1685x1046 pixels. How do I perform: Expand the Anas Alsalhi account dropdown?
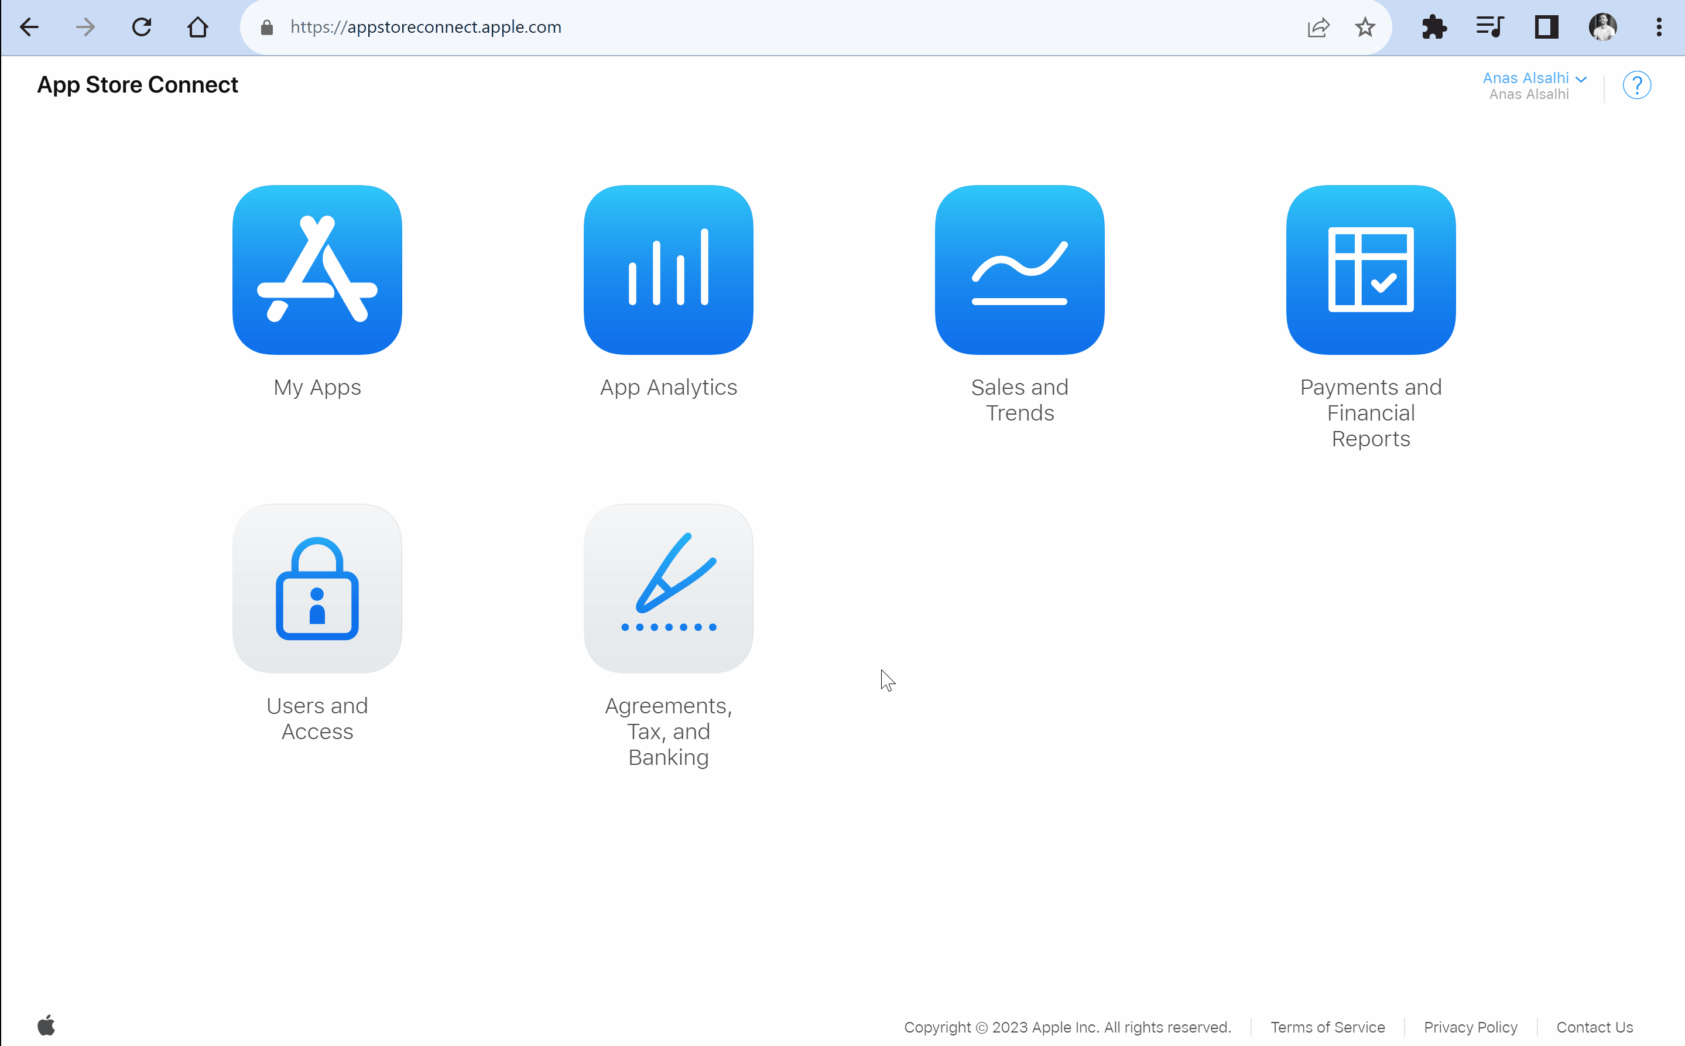[x=1535, y=78]
